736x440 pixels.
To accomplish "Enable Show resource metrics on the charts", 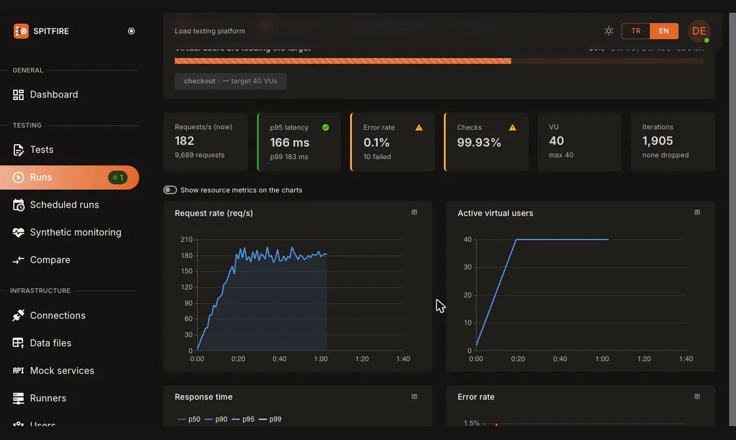I will click(x=170, y=190).
